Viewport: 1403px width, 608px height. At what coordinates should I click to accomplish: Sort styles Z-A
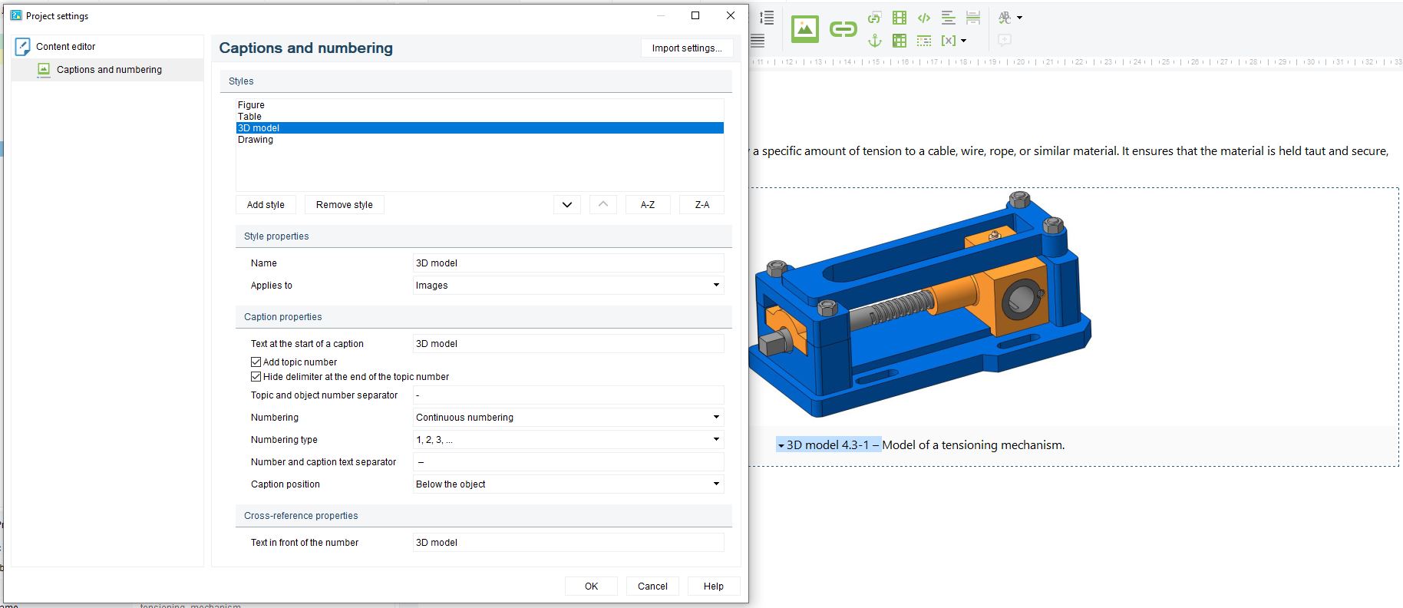pyautogui.click(x=702, y=205)
